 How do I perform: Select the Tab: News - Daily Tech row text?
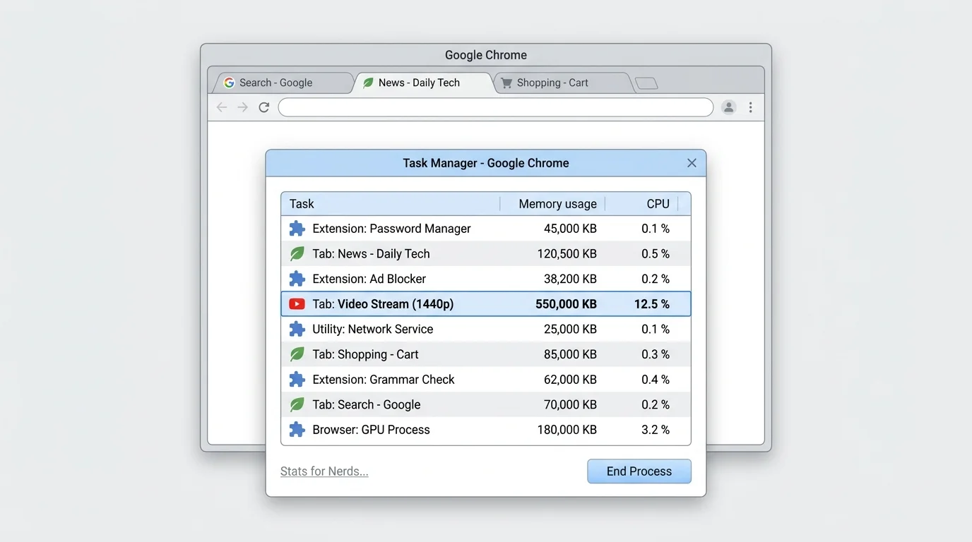371,254
